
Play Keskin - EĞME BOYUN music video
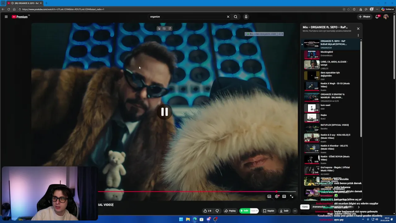[331, 160]
